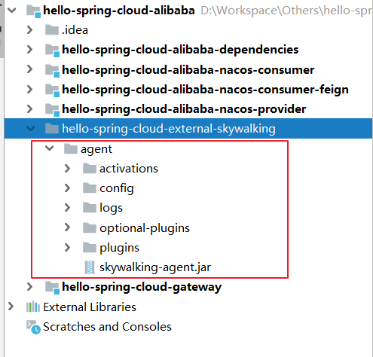Select hello-spring-cloud-alibaba-nacos-consumer module

pos(188,70)
